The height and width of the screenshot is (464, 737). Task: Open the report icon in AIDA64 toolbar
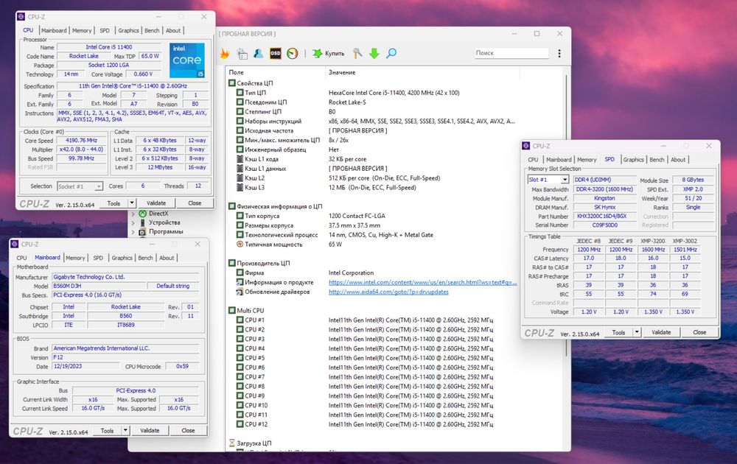[242, 53]
